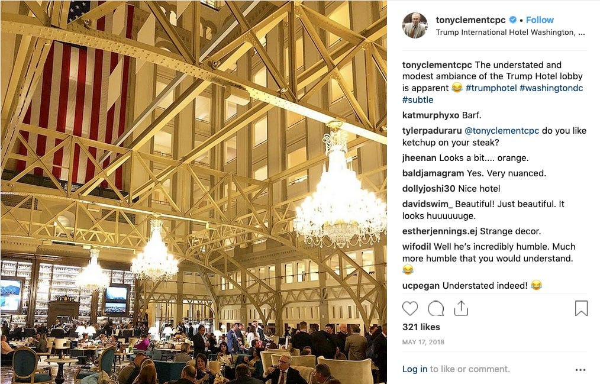View the 321 likes list
This screenshot has height=384, width=600.
(421, 327)
